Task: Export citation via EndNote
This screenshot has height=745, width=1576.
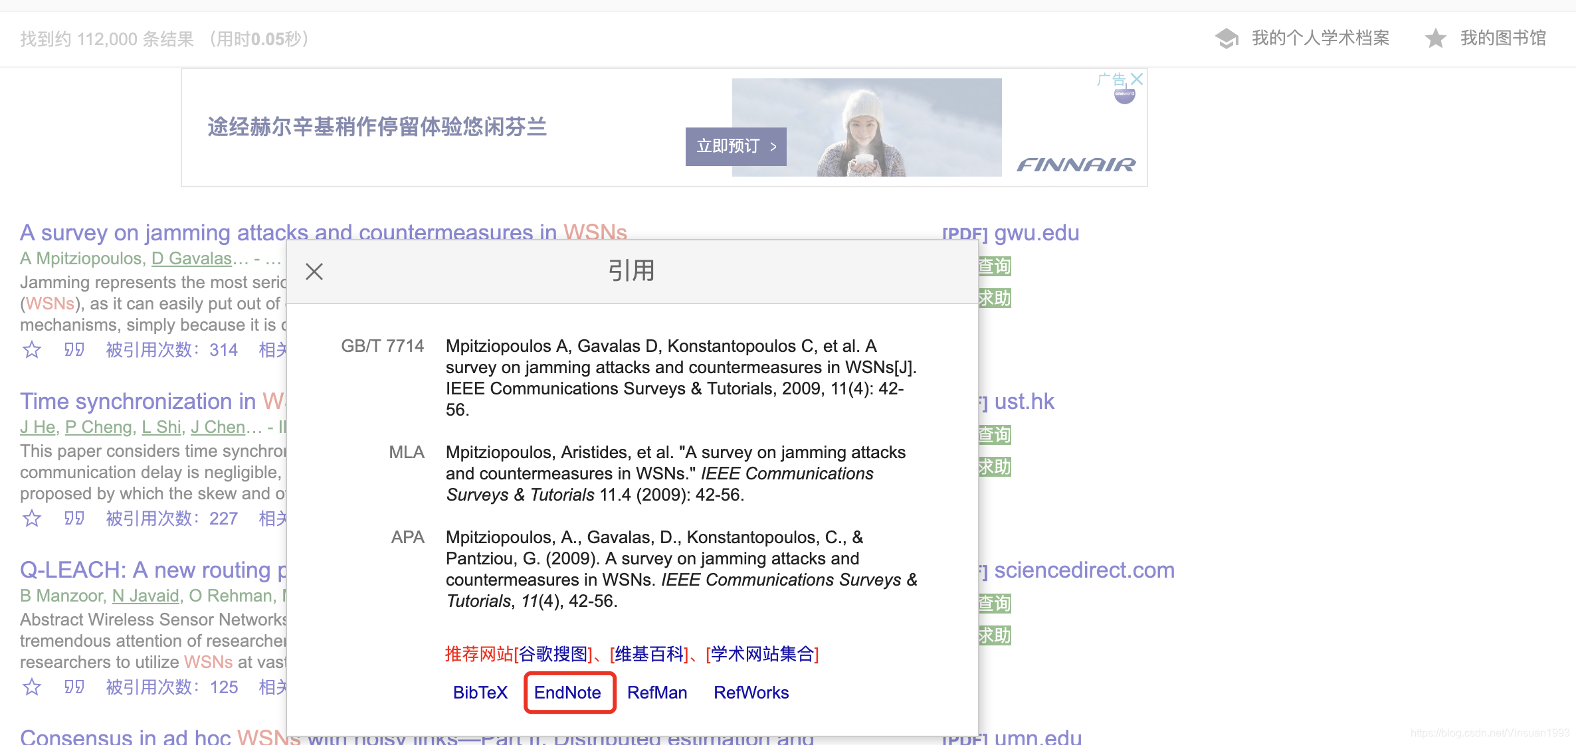Action: coord(569,692)
